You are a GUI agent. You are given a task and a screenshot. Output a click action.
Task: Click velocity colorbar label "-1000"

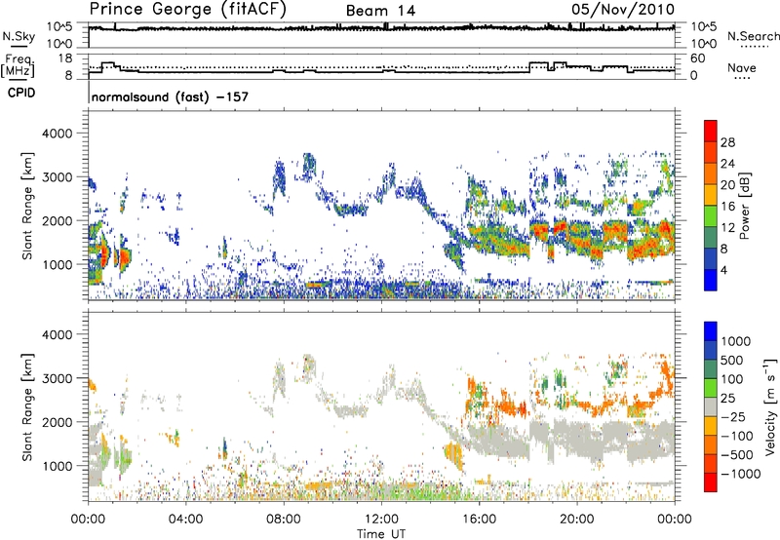(x=740, y=474)
